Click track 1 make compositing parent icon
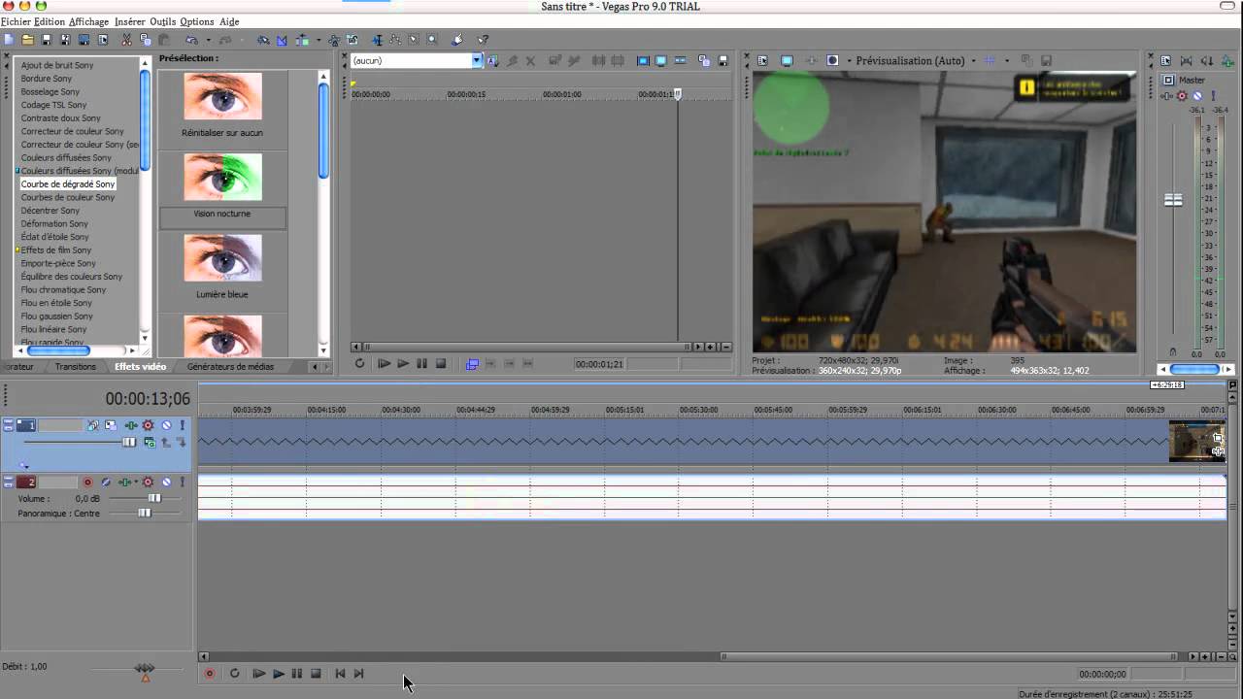 pyautogui.click(x=166, y=443)
